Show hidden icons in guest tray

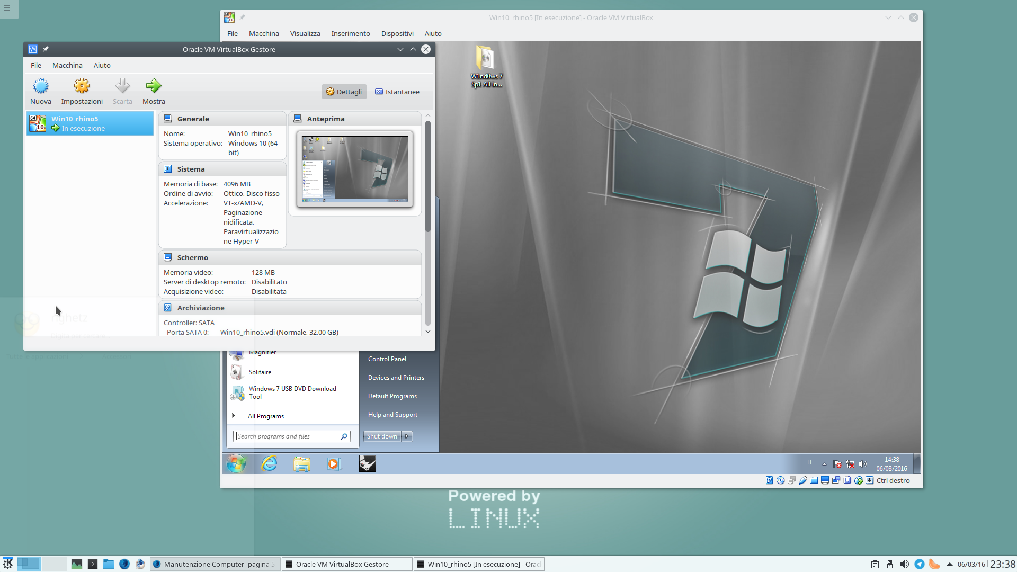click(824, 464)
